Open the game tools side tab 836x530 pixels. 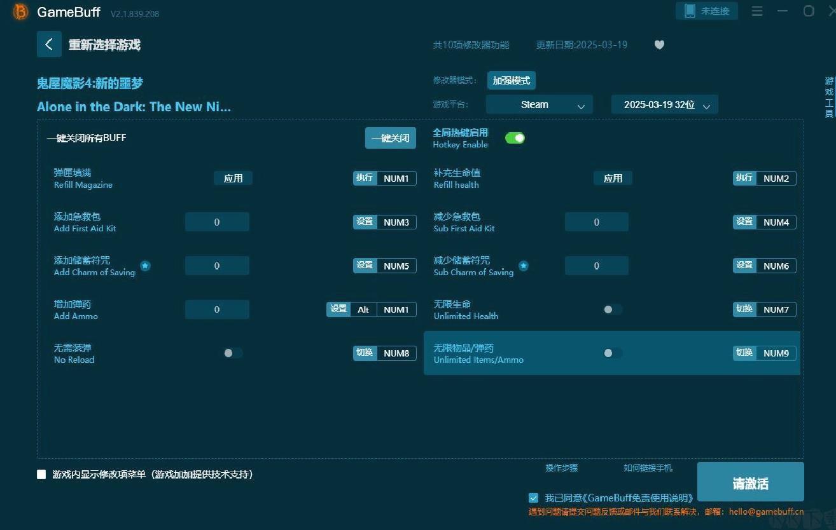[x=829, y=97]
